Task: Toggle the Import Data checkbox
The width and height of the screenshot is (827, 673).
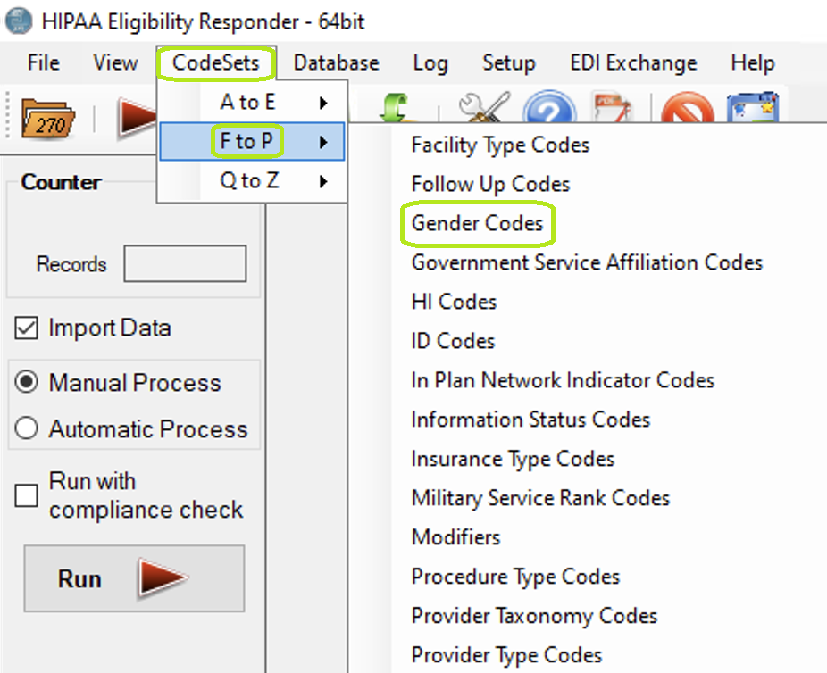Action: click(x=26, y=328)
